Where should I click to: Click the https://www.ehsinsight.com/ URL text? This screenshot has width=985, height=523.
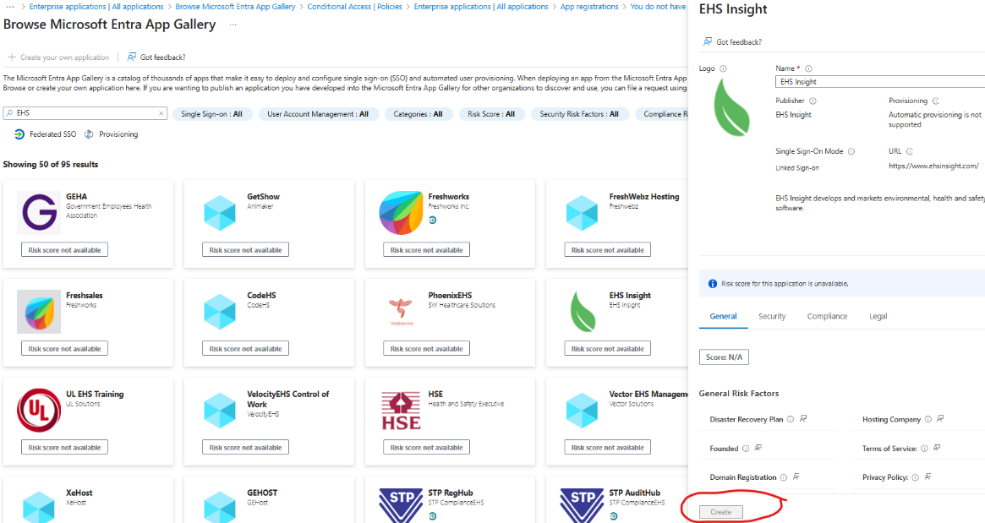(x=933, y=166)
